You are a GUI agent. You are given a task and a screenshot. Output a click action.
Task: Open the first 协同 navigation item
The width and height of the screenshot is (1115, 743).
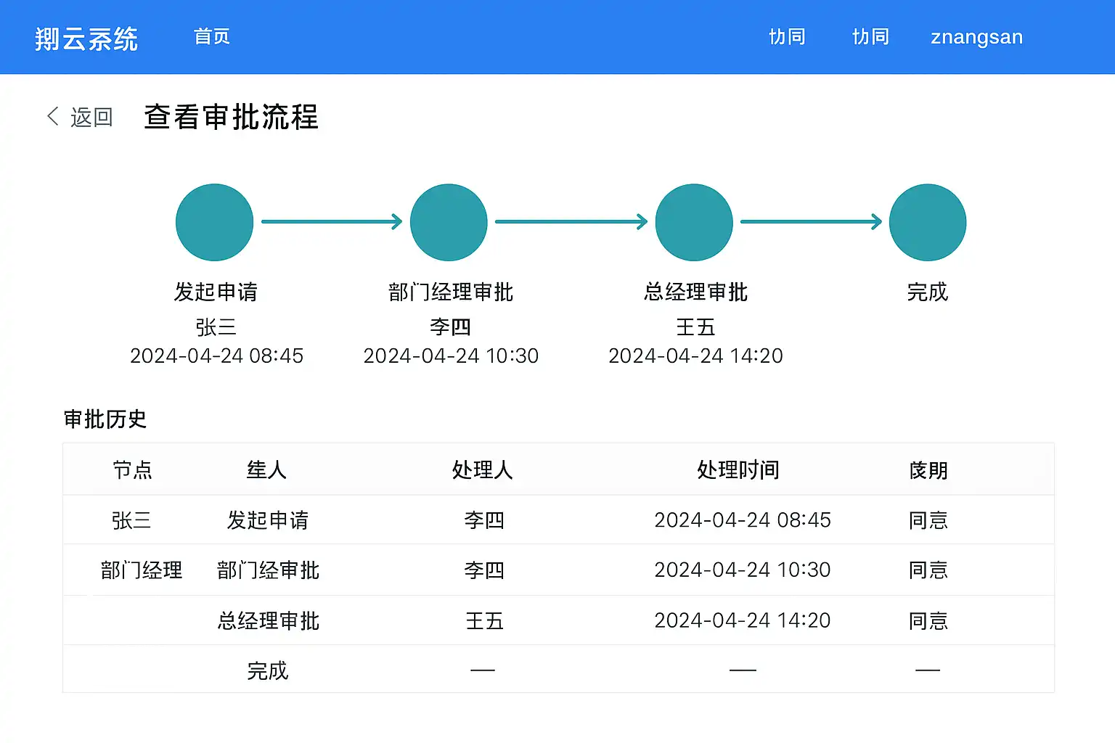tap(788, 37)
